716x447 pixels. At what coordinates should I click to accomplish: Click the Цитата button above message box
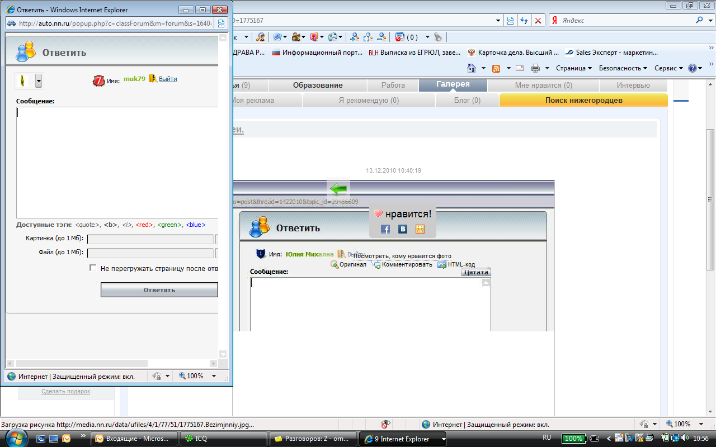point(476,272)
